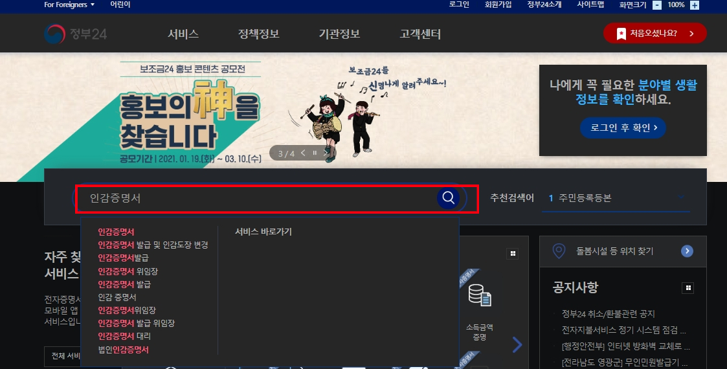This screenshot has width=727, height=369.
Task: Select suggestion 인감증명서위임장 without space
Action: [x=127, y=310]
